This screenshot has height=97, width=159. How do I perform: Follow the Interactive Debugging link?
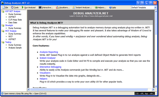click(50, 67)
